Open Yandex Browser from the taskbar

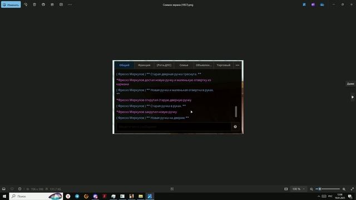coord(68,196)
